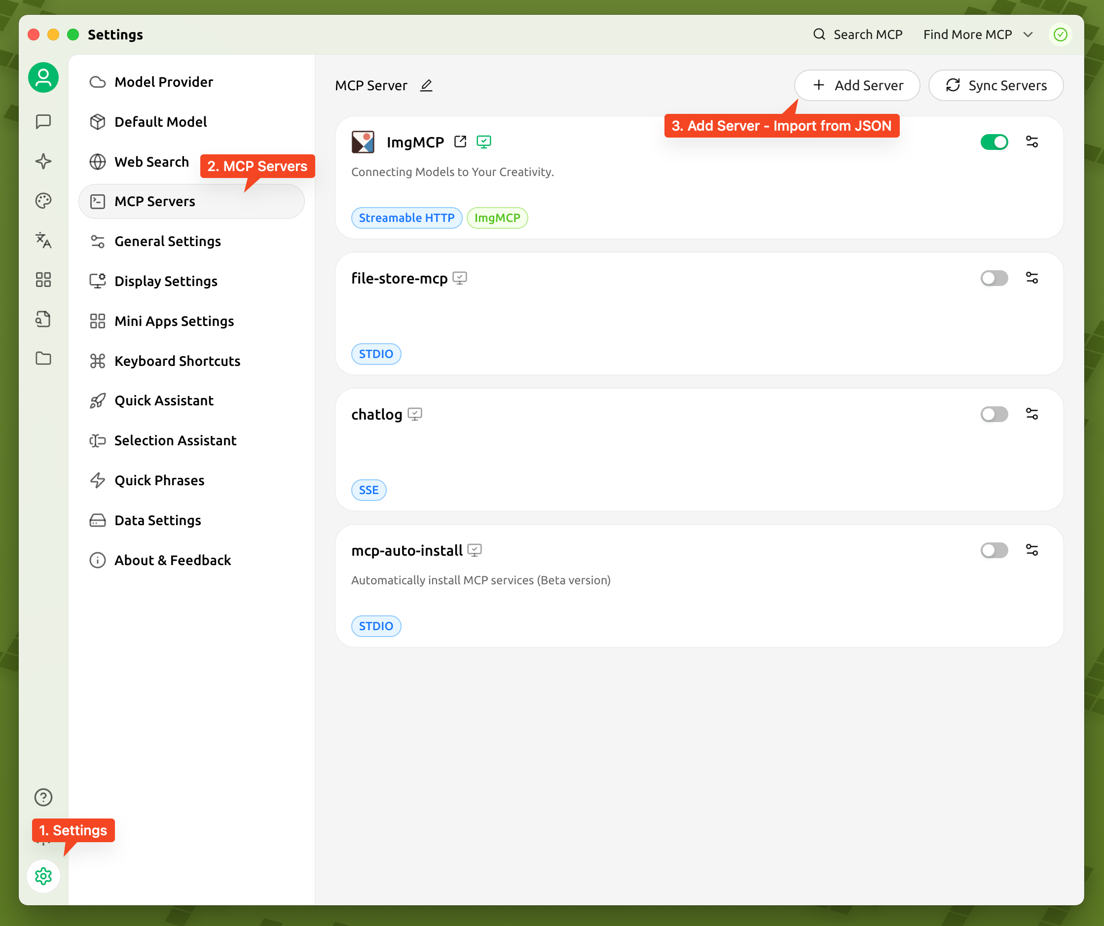1104x926 pixels.
Task: Click the Sync Servers button
Action: click(995, 85)
